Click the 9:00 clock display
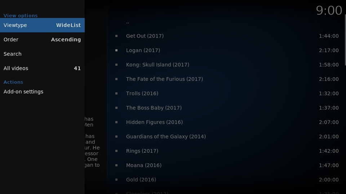 329,10
